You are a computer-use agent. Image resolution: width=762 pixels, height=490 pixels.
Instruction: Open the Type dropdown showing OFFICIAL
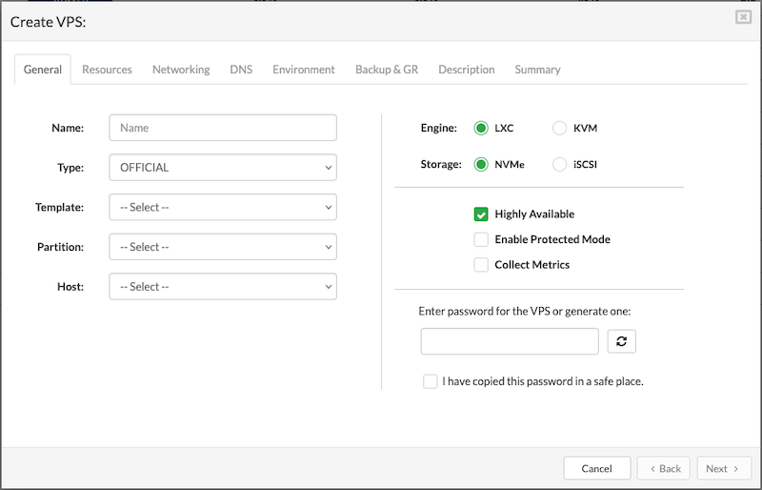[223, 168]
